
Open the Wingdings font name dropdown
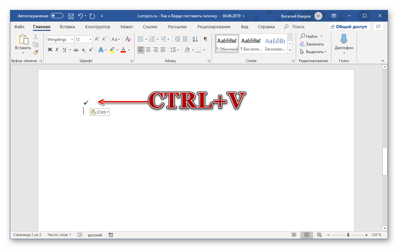tap(72, 40)
